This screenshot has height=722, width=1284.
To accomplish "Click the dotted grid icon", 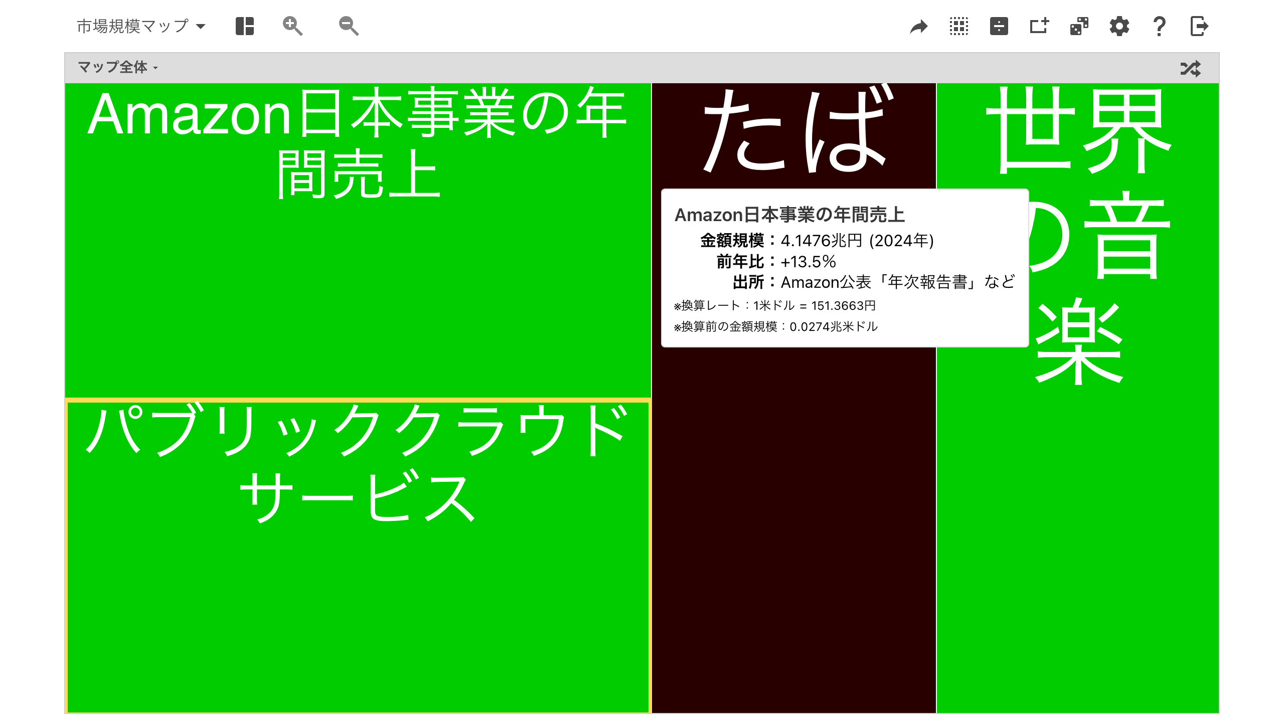I will [x=959, y=26].
